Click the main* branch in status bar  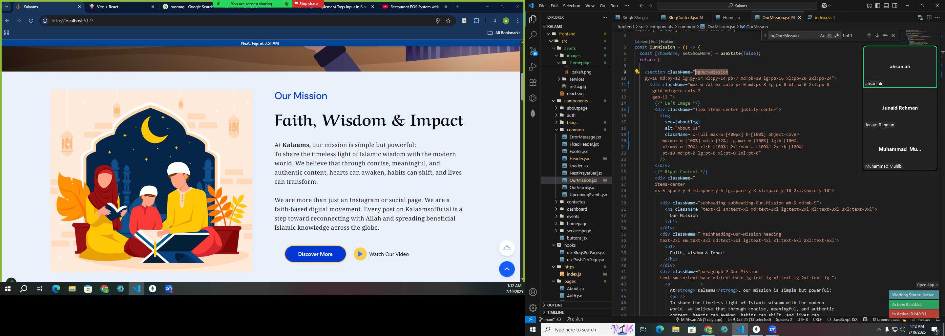point(547,320)
